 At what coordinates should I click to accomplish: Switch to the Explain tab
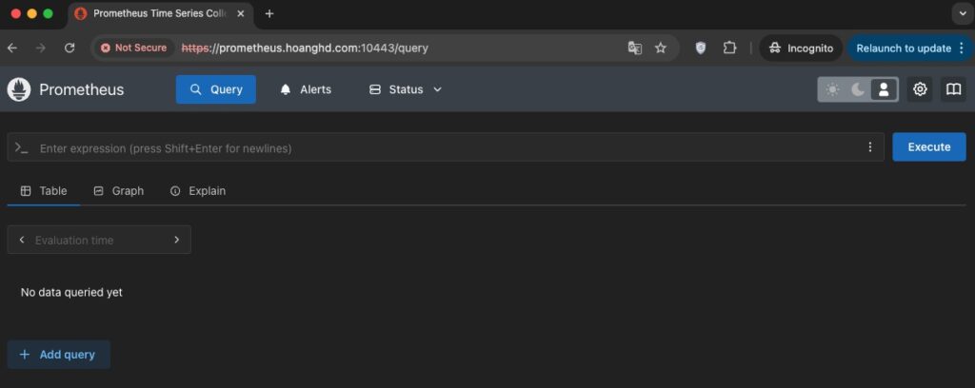(x=198, y=190)
